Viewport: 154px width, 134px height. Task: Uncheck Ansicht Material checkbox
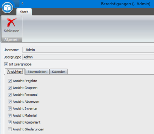(10, 115)
